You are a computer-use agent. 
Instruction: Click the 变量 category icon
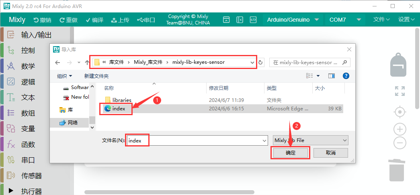pyautogui.click(x=11, y=129)
